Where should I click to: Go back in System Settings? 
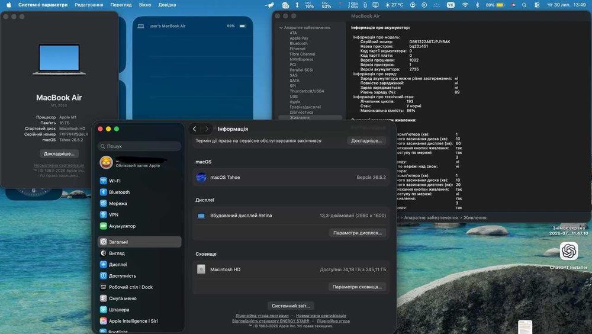(194, 129)
